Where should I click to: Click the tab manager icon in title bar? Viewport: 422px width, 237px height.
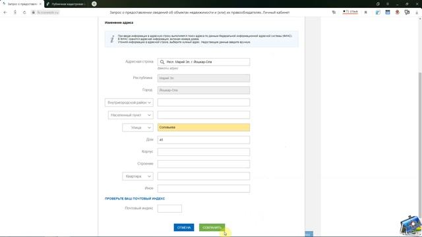[378, 4]
